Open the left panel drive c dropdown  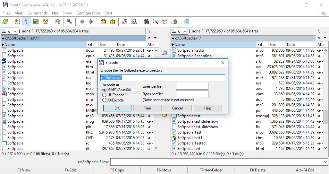point(9,31)
